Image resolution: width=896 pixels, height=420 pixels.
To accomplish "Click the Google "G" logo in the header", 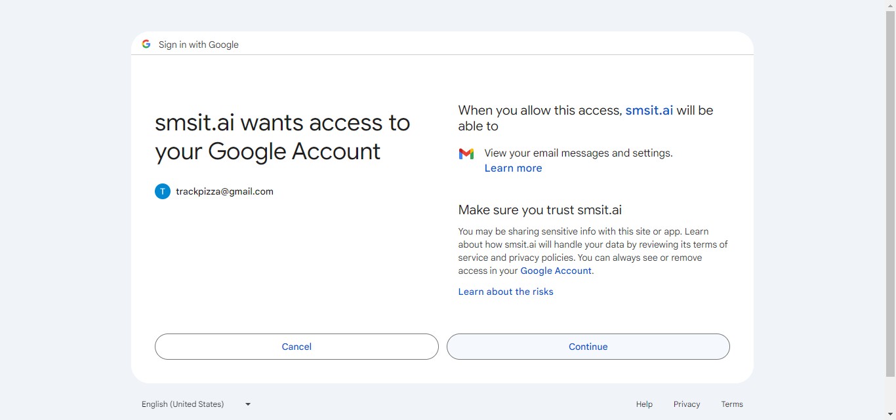I will point(146,44).
